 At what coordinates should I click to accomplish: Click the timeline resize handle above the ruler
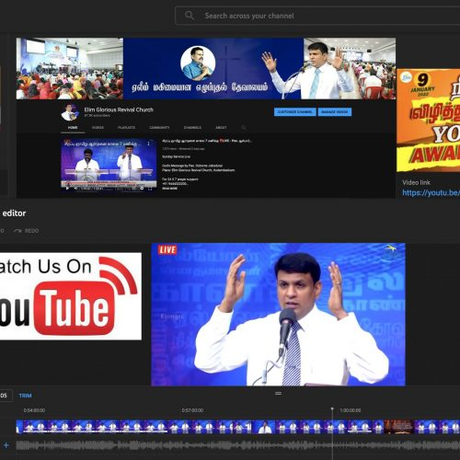pyautogui.click(x=278, y=393)
